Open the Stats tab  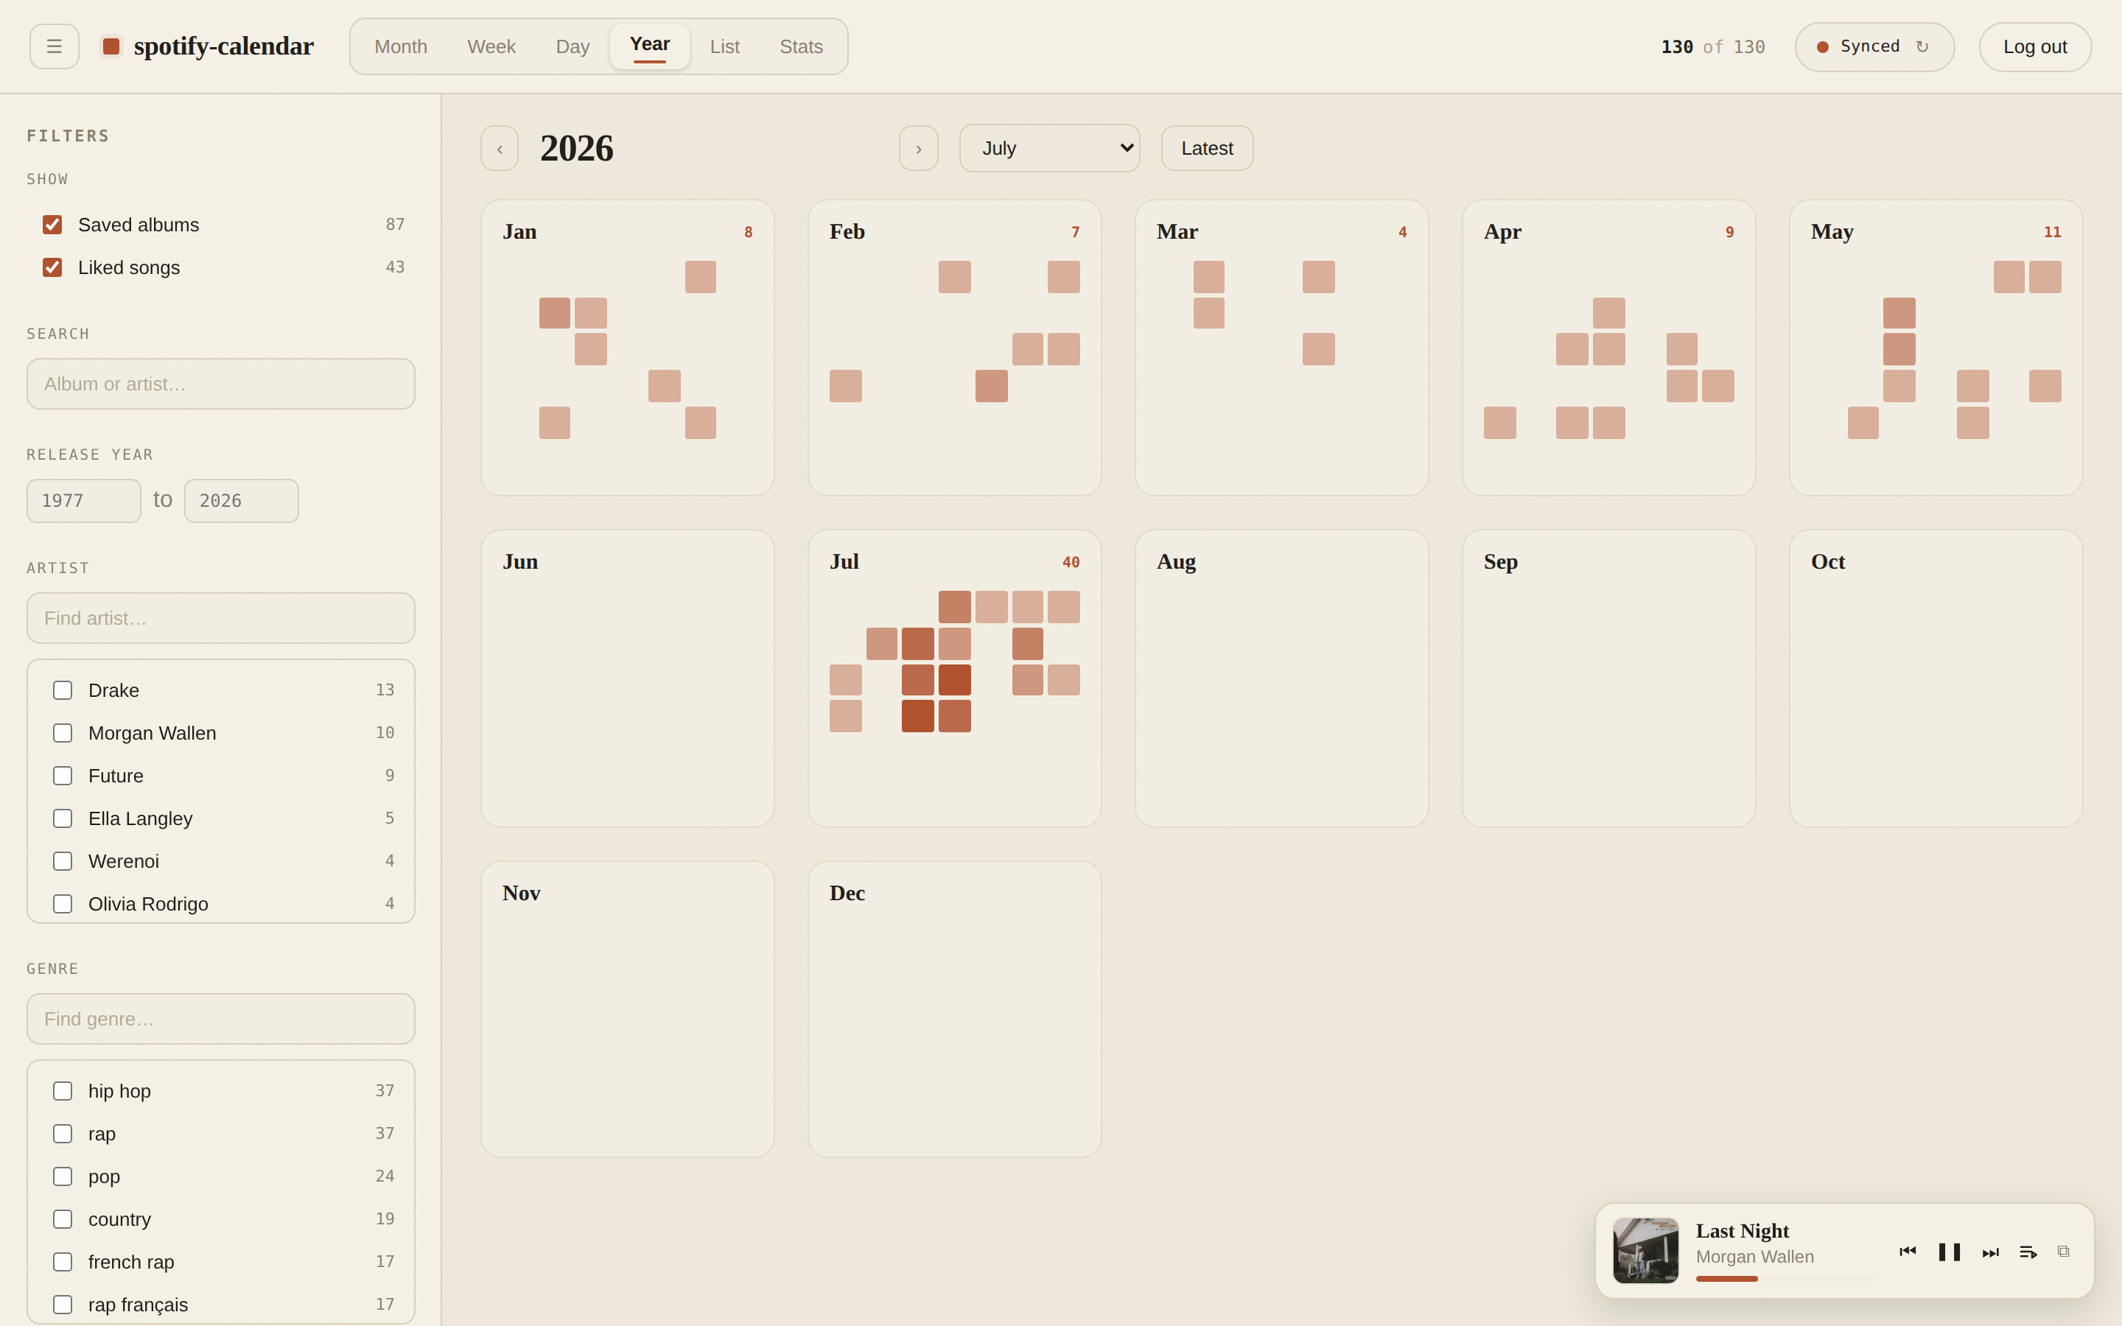(x=802, y=46)
